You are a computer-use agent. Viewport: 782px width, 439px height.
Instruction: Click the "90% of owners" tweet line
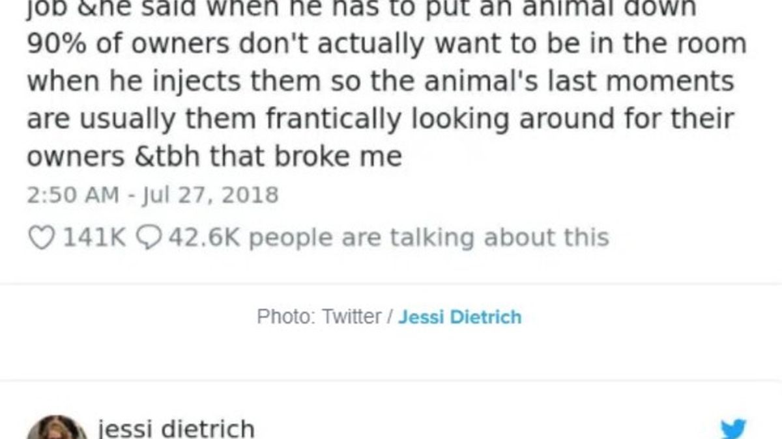tap(386, 44)
